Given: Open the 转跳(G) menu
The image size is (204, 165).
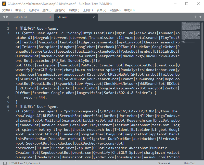Looking at the screenshot, I should click(74, 10).
